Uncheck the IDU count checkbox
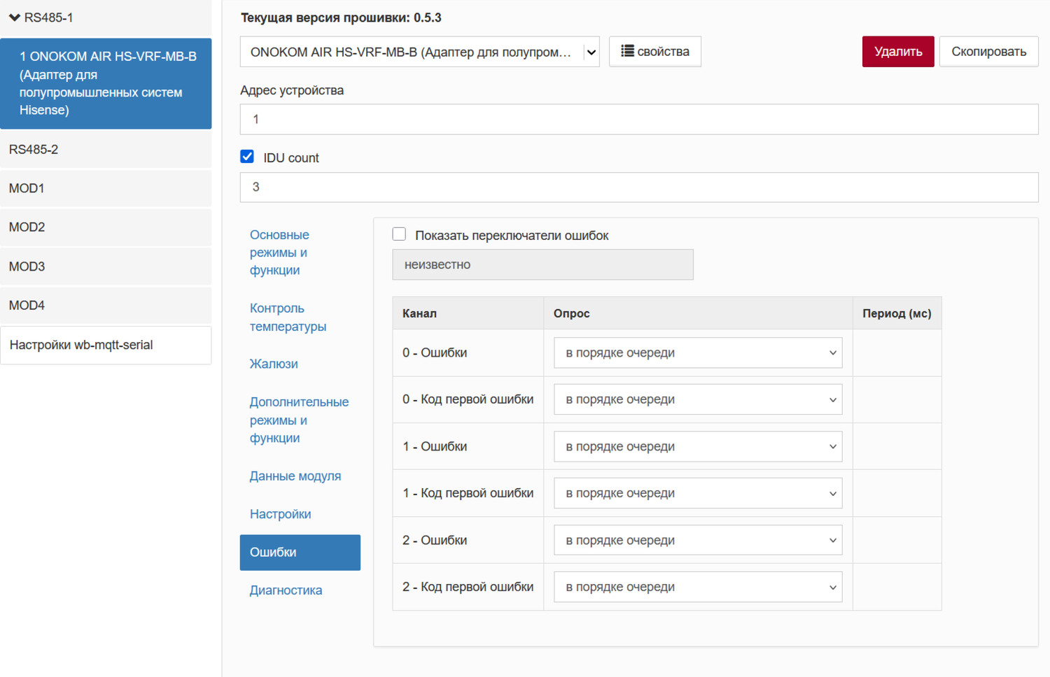This screenshot has width=1050, height=677. [247, 157]
